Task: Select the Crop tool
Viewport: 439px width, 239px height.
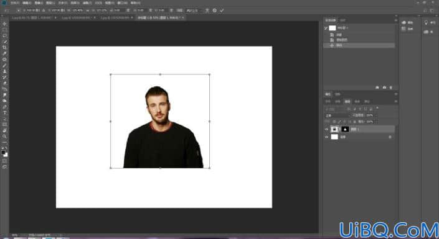Action: (x=4, y=47)
